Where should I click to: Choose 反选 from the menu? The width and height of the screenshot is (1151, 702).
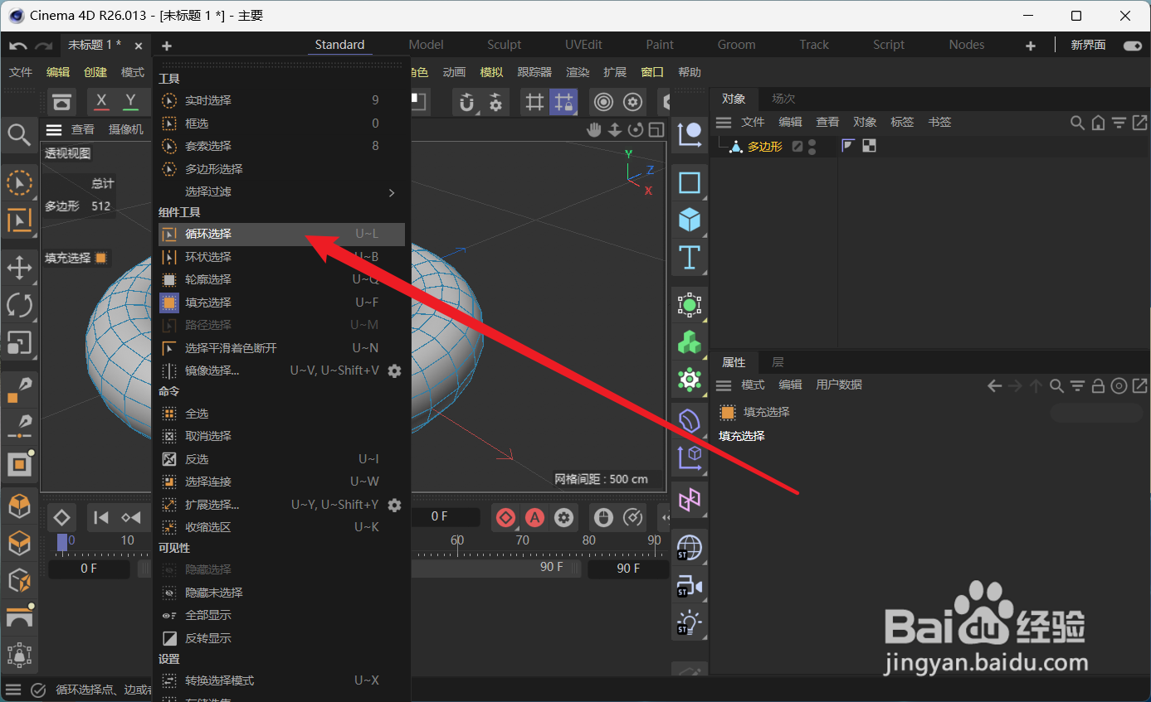click(281, 459)
